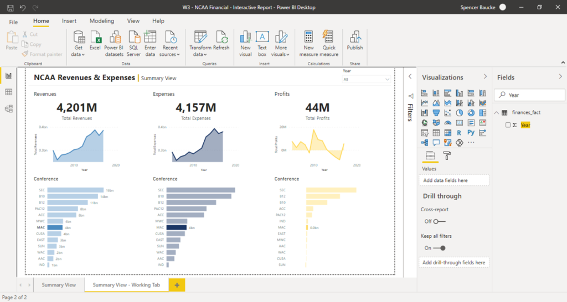Open Model view in left sidebar

point(8,108)
